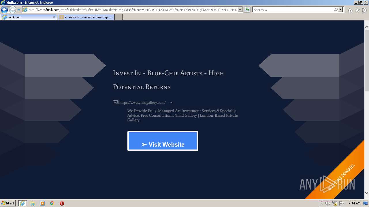The width and height of the screenshot is (369, 207).
Task: Open a new tab with the blank tab button
Action: [119, 17]
